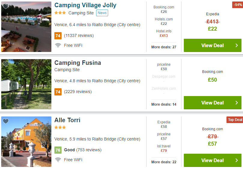Image resolution: width=243 pixels, height=169 pixels.
Task: Expand More deals: 14 for Camping Fusina
Action: [x=164, y=104]
